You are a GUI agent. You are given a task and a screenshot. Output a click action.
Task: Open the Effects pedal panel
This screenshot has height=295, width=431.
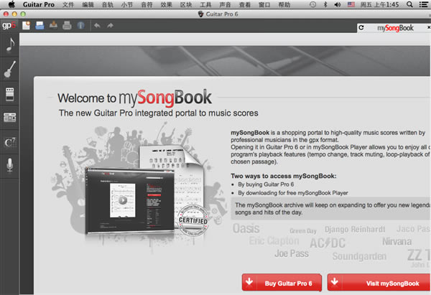[x=10, y=94]
